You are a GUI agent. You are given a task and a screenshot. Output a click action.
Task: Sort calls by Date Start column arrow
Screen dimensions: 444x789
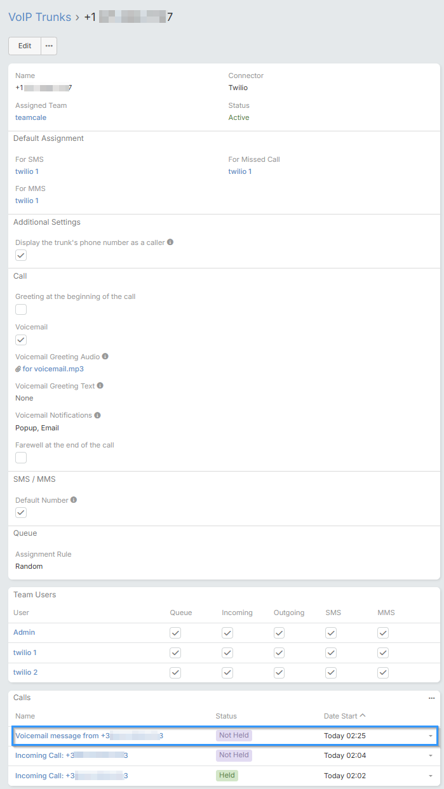point(363,715)
